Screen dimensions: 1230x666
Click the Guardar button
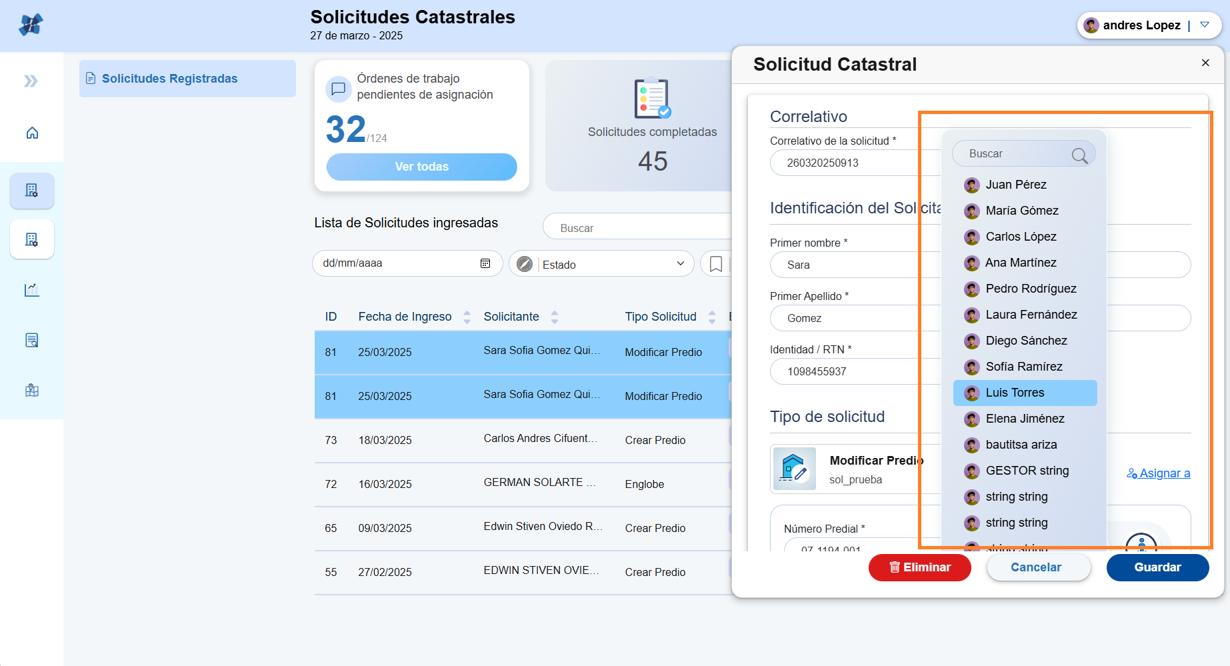coord(1157,567)
